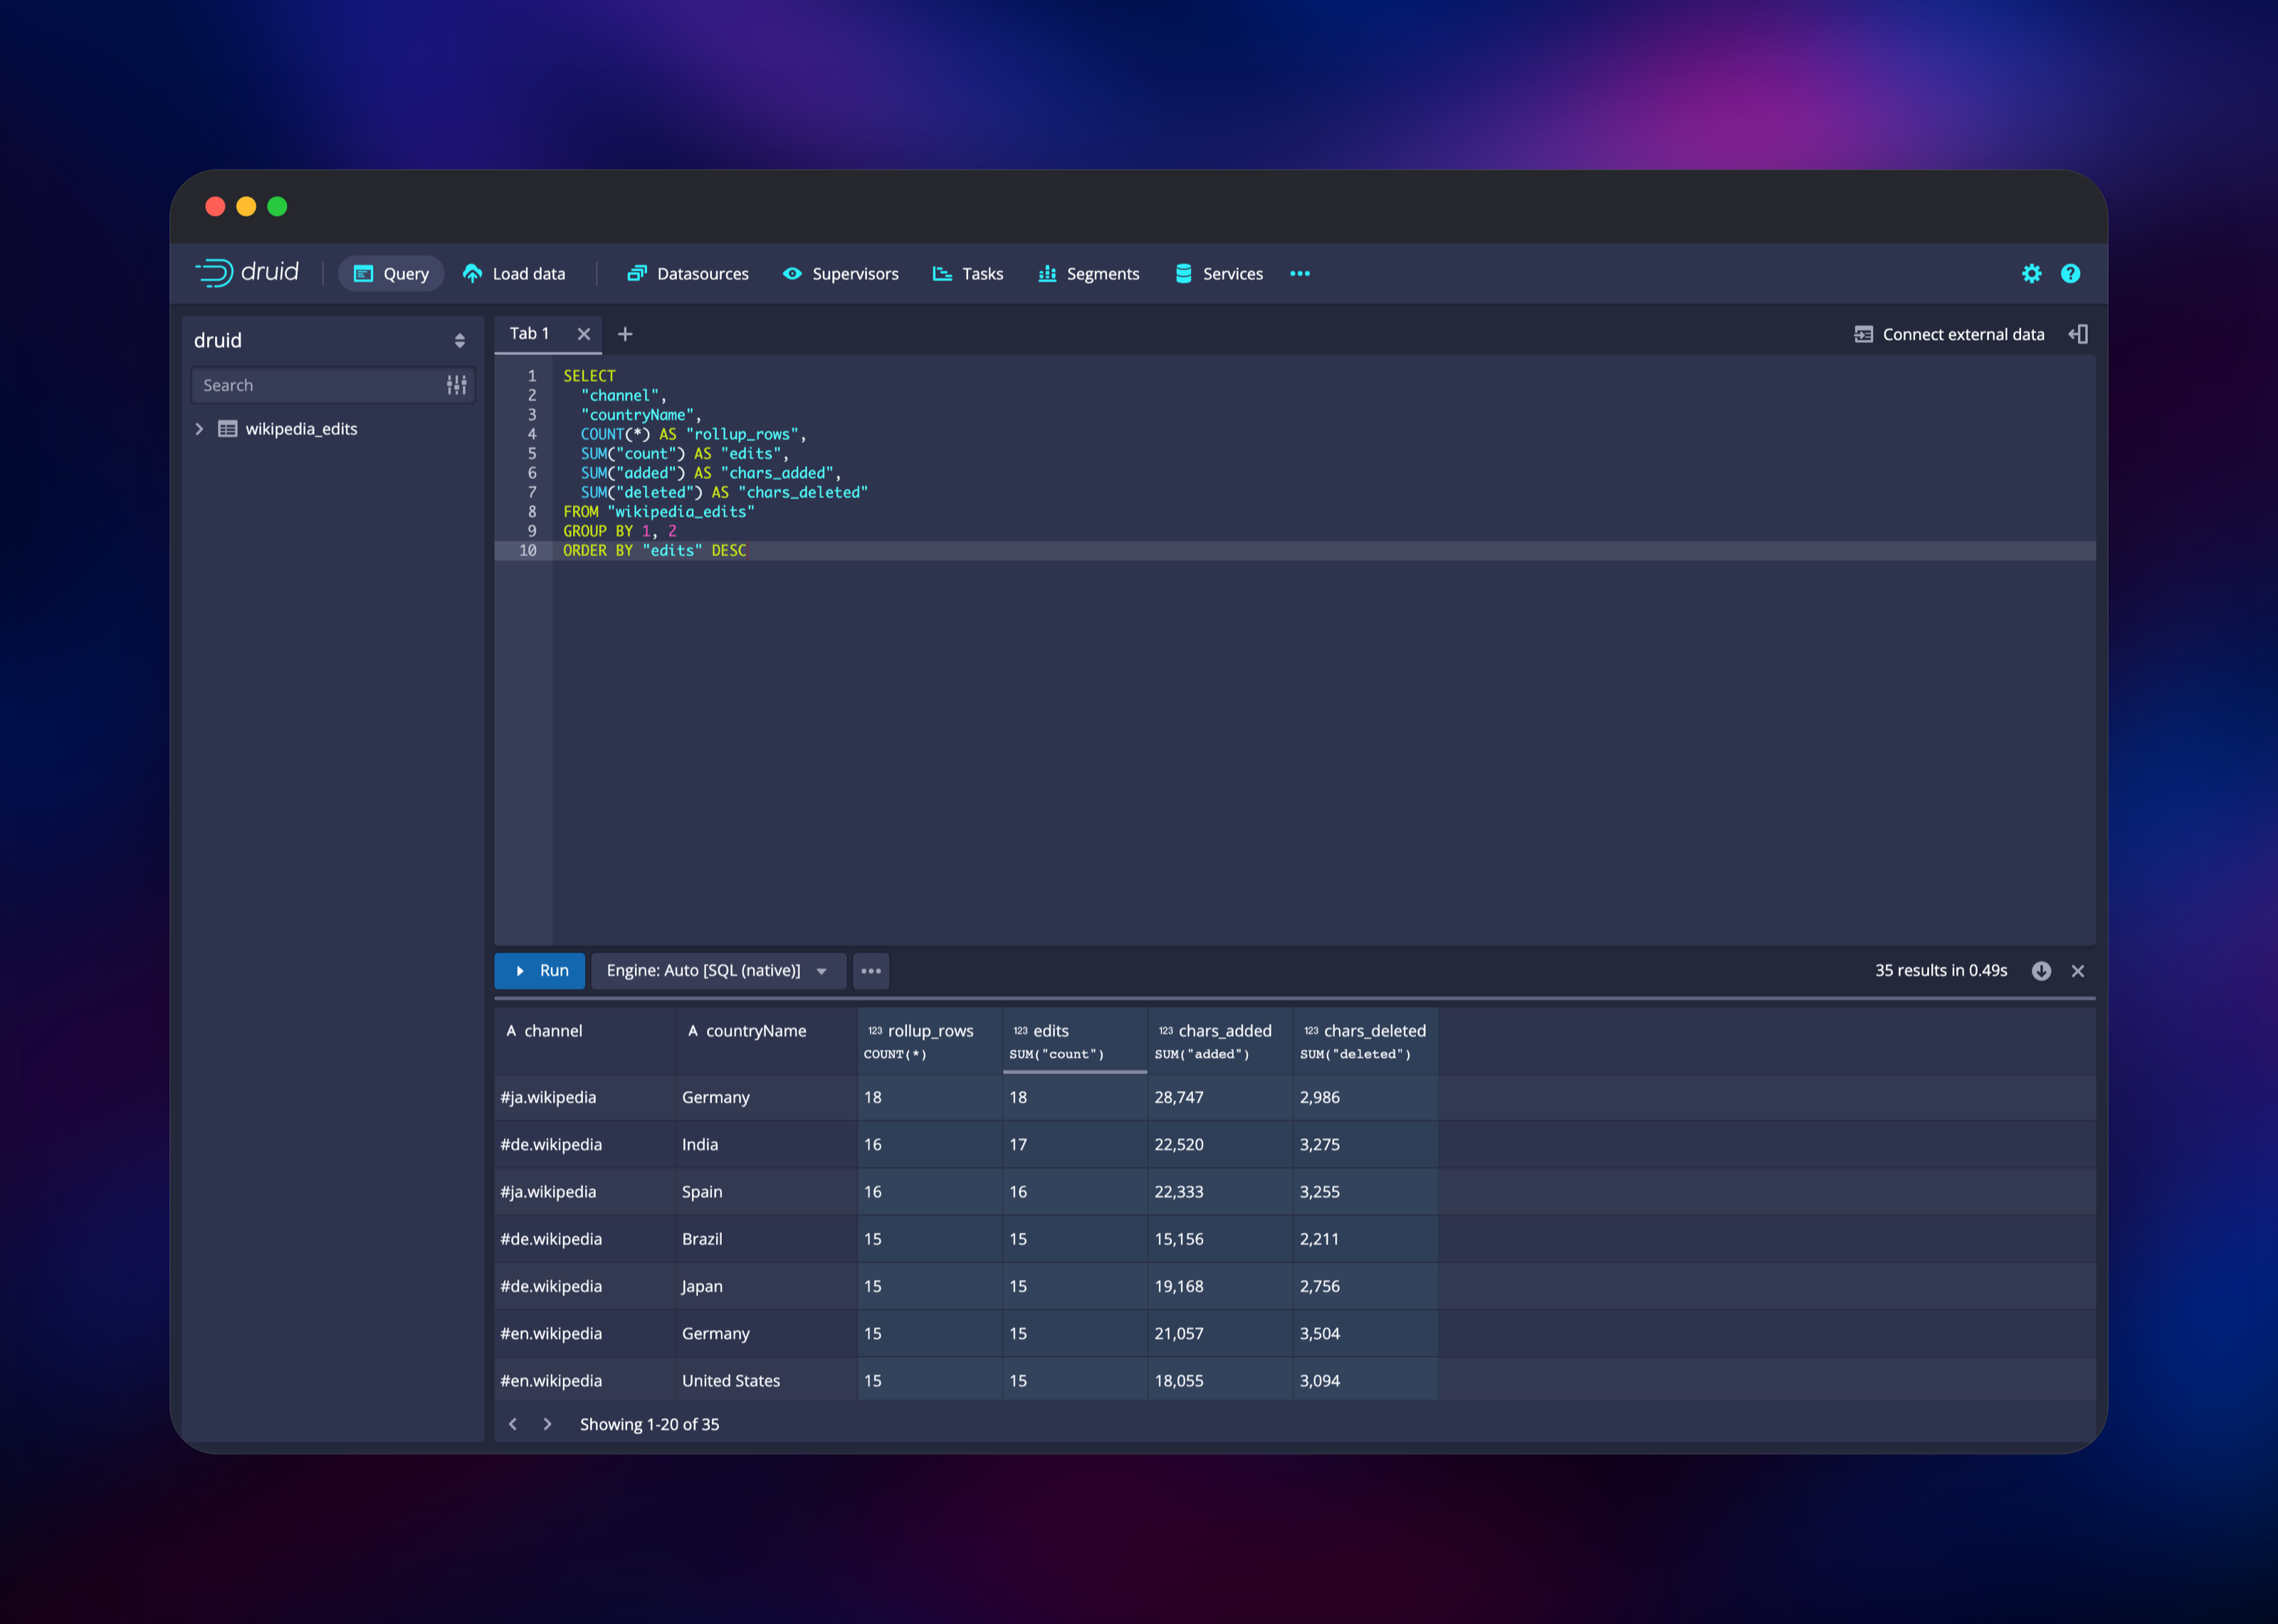Screen dimensions: 2278x1624
Task: Click the countryName column header
Action: click(x=767, y=1041)
